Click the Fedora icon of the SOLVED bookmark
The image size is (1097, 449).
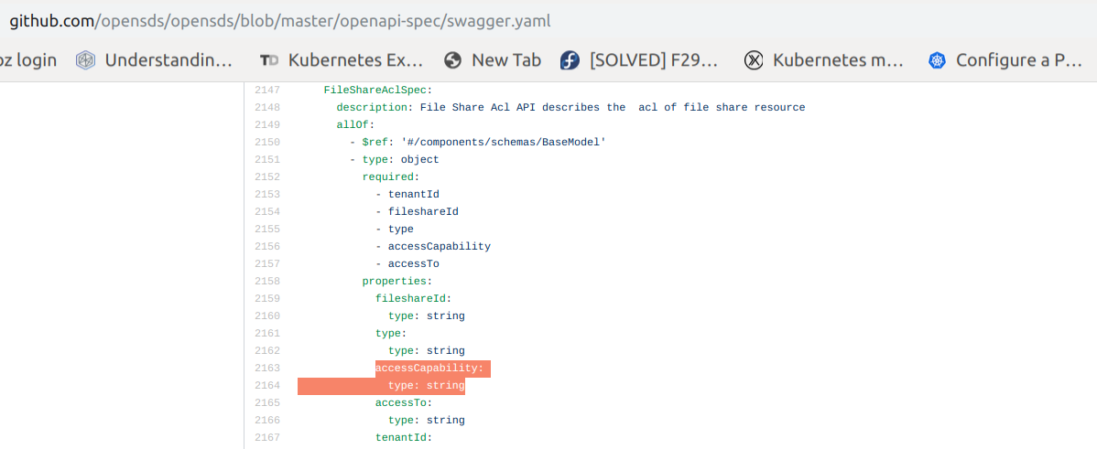(x=570, y=60)
